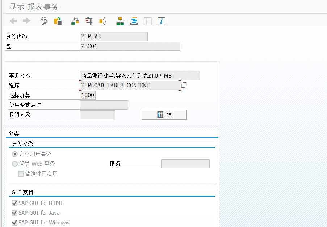This screenshot has width=327, height=227.
Task: Click the 事务文本 label
Action: click(x=20, y=75)
